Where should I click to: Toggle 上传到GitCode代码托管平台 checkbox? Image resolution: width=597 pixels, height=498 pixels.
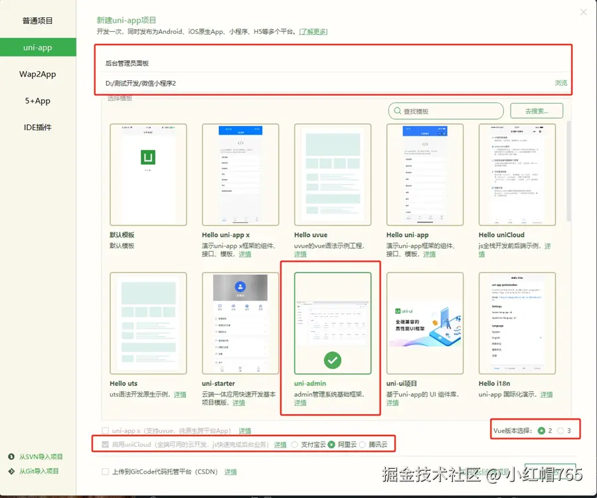[x=106, y=471]
